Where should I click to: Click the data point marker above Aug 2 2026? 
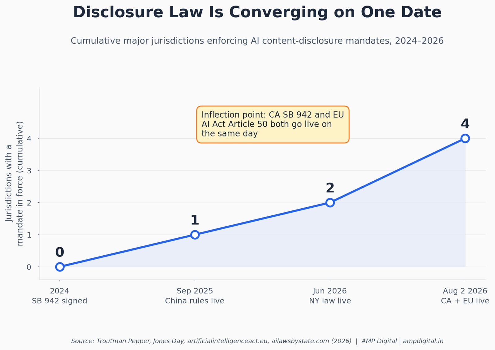(x=465, y=138)
